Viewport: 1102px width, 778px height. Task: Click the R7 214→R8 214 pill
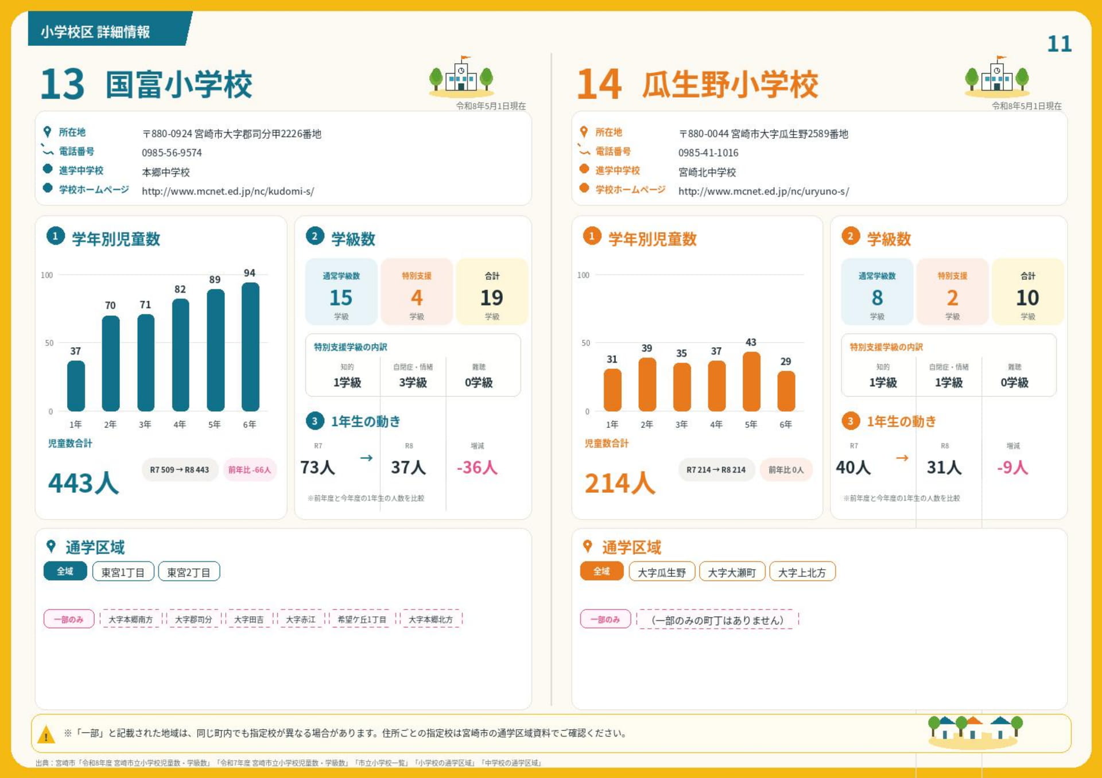pos(716,469)
